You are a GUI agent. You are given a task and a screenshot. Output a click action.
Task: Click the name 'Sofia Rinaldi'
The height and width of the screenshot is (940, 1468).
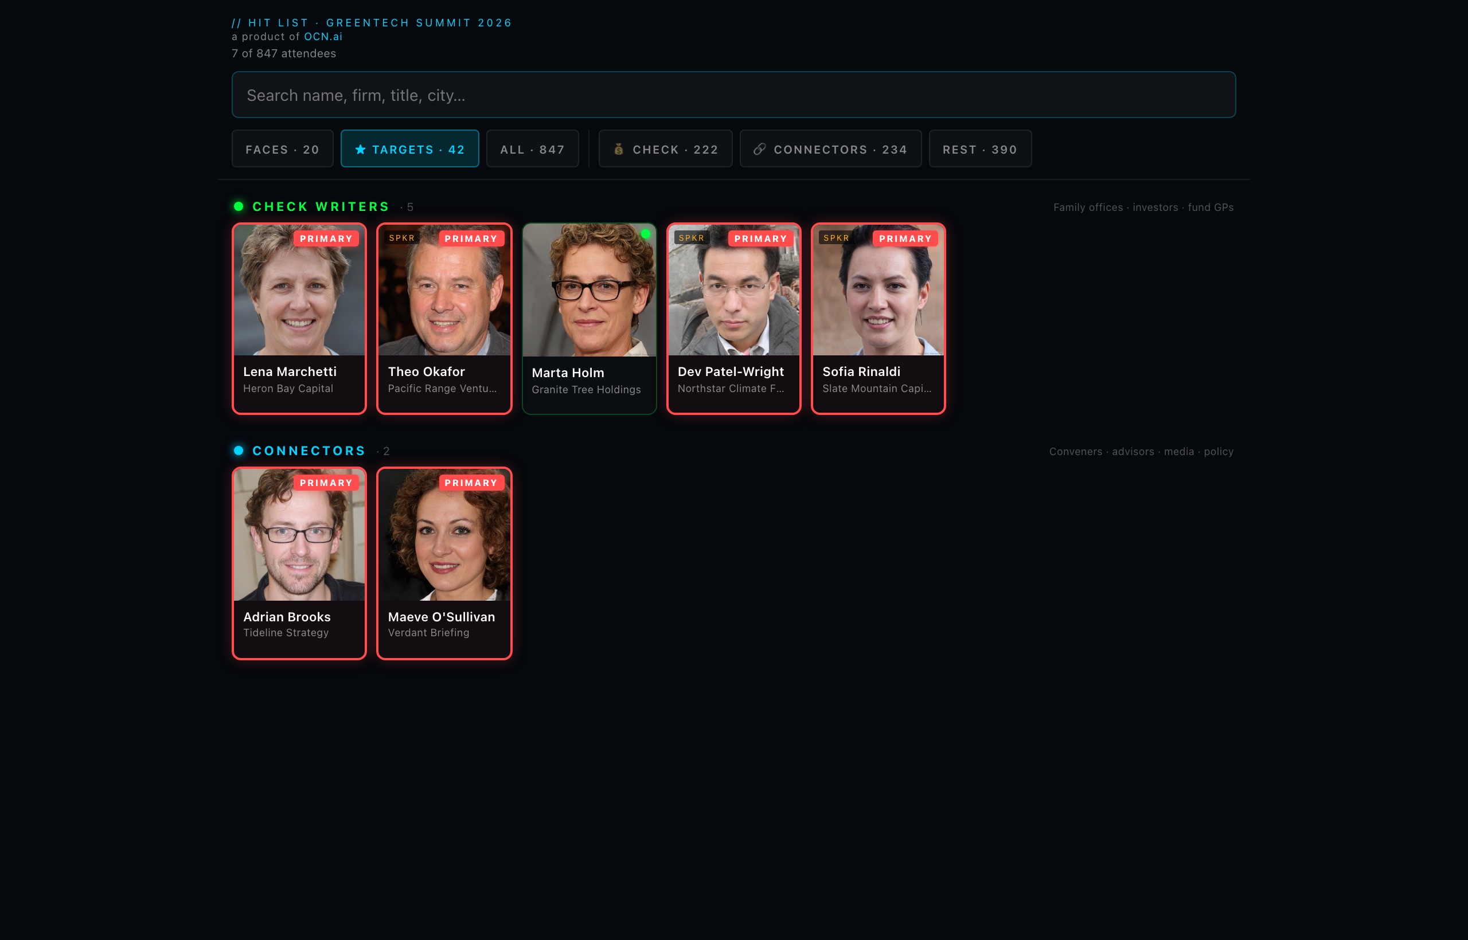[861, 372]
